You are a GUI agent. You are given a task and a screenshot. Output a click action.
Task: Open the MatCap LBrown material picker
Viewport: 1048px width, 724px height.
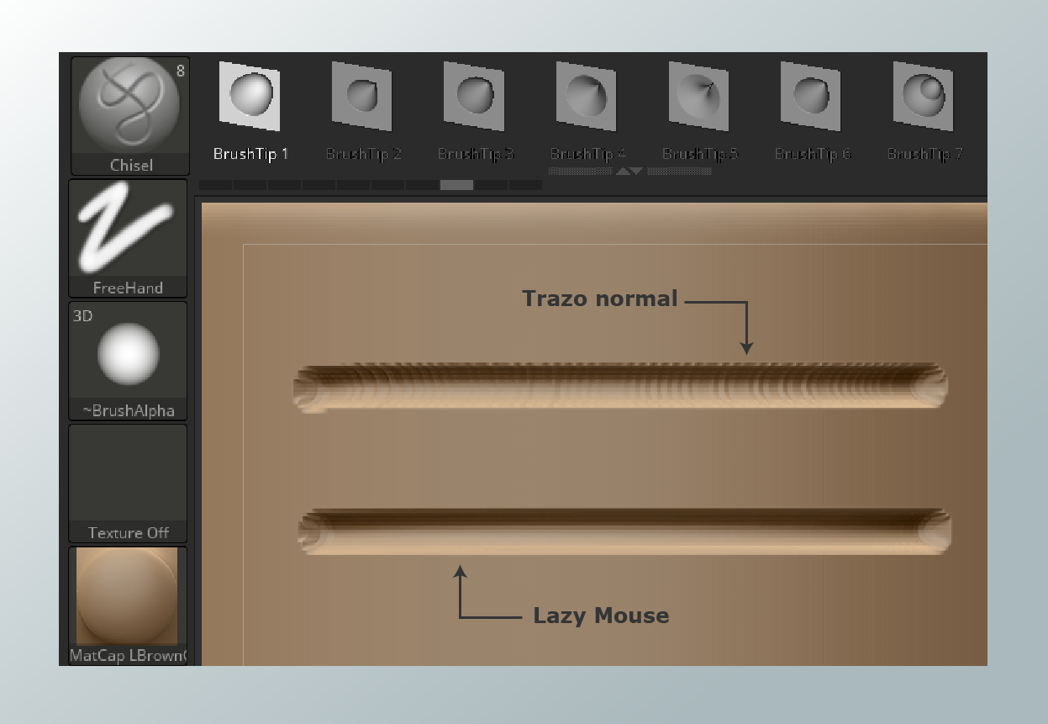click(128, 597)
